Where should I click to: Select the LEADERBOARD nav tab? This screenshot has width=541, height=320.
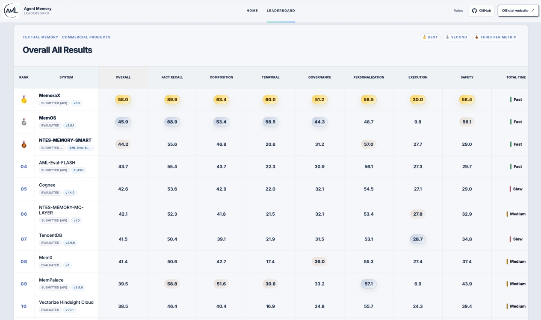pos(281,11)
